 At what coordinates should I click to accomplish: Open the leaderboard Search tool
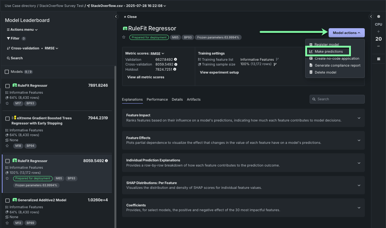click(15, 58)
